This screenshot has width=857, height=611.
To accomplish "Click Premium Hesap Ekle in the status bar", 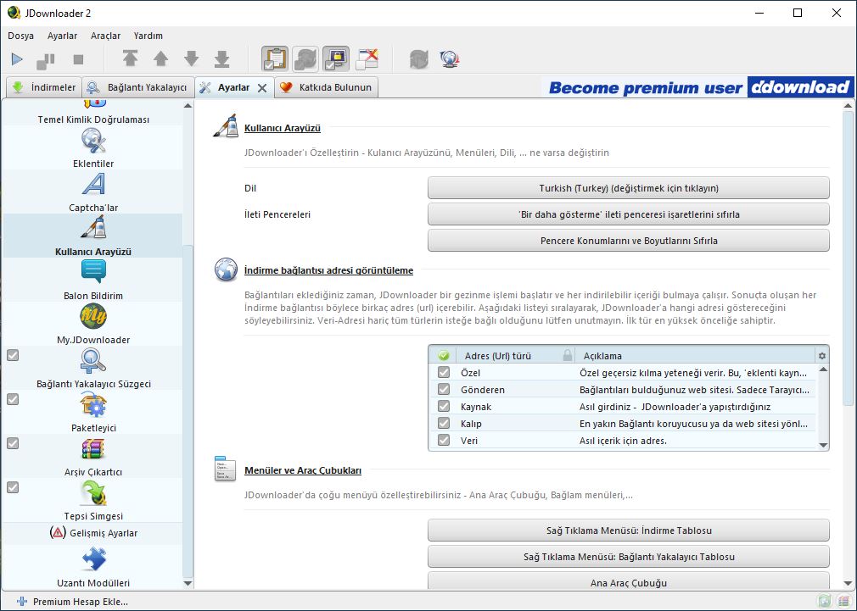I will tap(73, 602).
